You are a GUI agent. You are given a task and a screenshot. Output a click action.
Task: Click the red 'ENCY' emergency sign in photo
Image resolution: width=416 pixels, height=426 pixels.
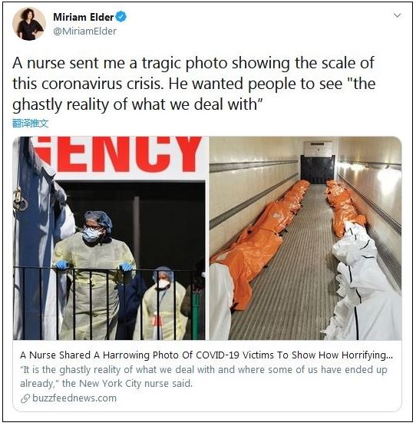coord(118,154)
